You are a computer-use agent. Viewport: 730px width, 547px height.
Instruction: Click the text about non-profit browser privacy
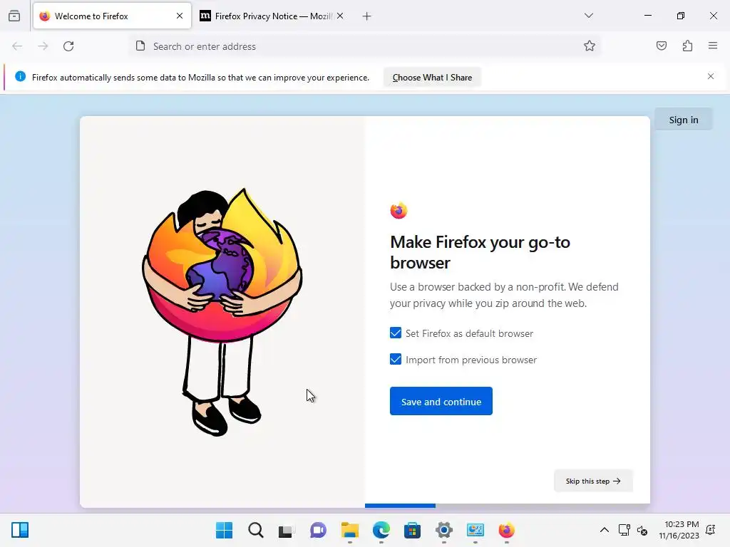pyautogui.click(x=504, y=295)
